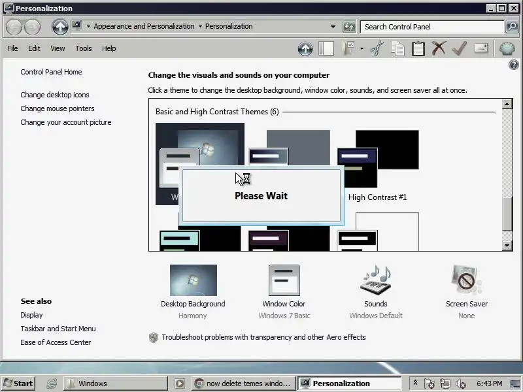Image resolution: width=523 pixels, height=392 pixels.
Task: Go to Control Panel Home
Action: click(x=51, y=72)
